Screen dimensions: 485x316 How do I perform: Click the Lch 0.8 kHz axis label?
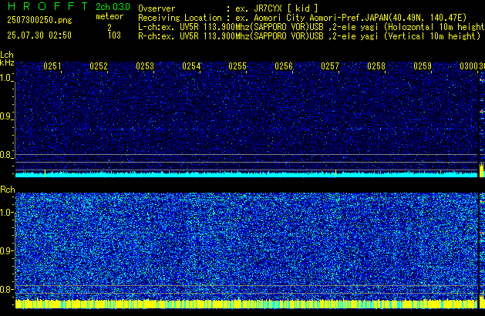click(6, 155)
